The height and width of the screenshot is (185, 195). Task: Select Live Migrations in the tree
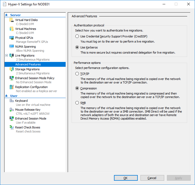click(x=25, y=55)
